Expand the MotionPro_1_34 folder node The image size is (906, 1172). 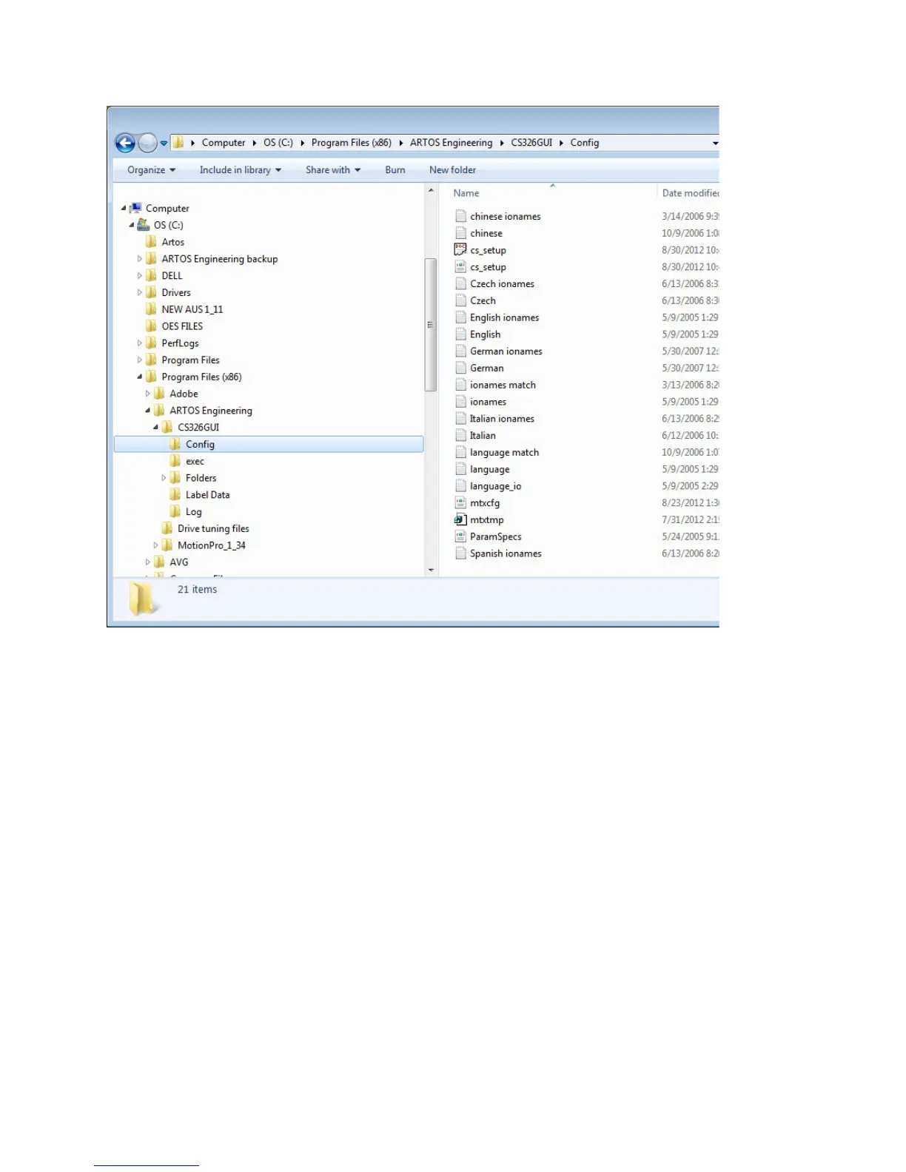click(x=155, y=546)
